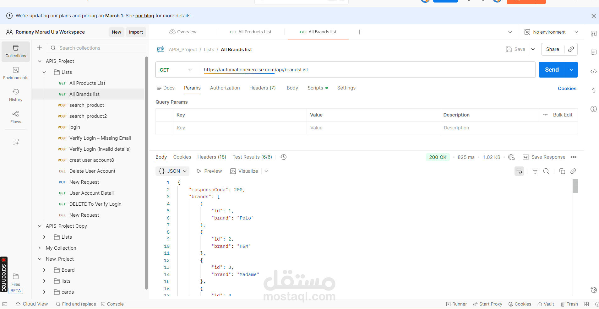Click the request URL input field

click(368, 70)
